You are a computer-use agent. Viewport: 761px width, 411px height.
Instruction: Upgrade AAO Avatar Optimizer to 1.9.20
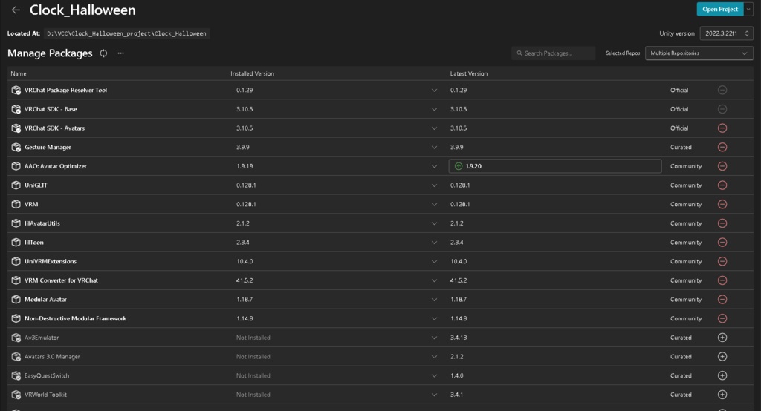point(554,166)
